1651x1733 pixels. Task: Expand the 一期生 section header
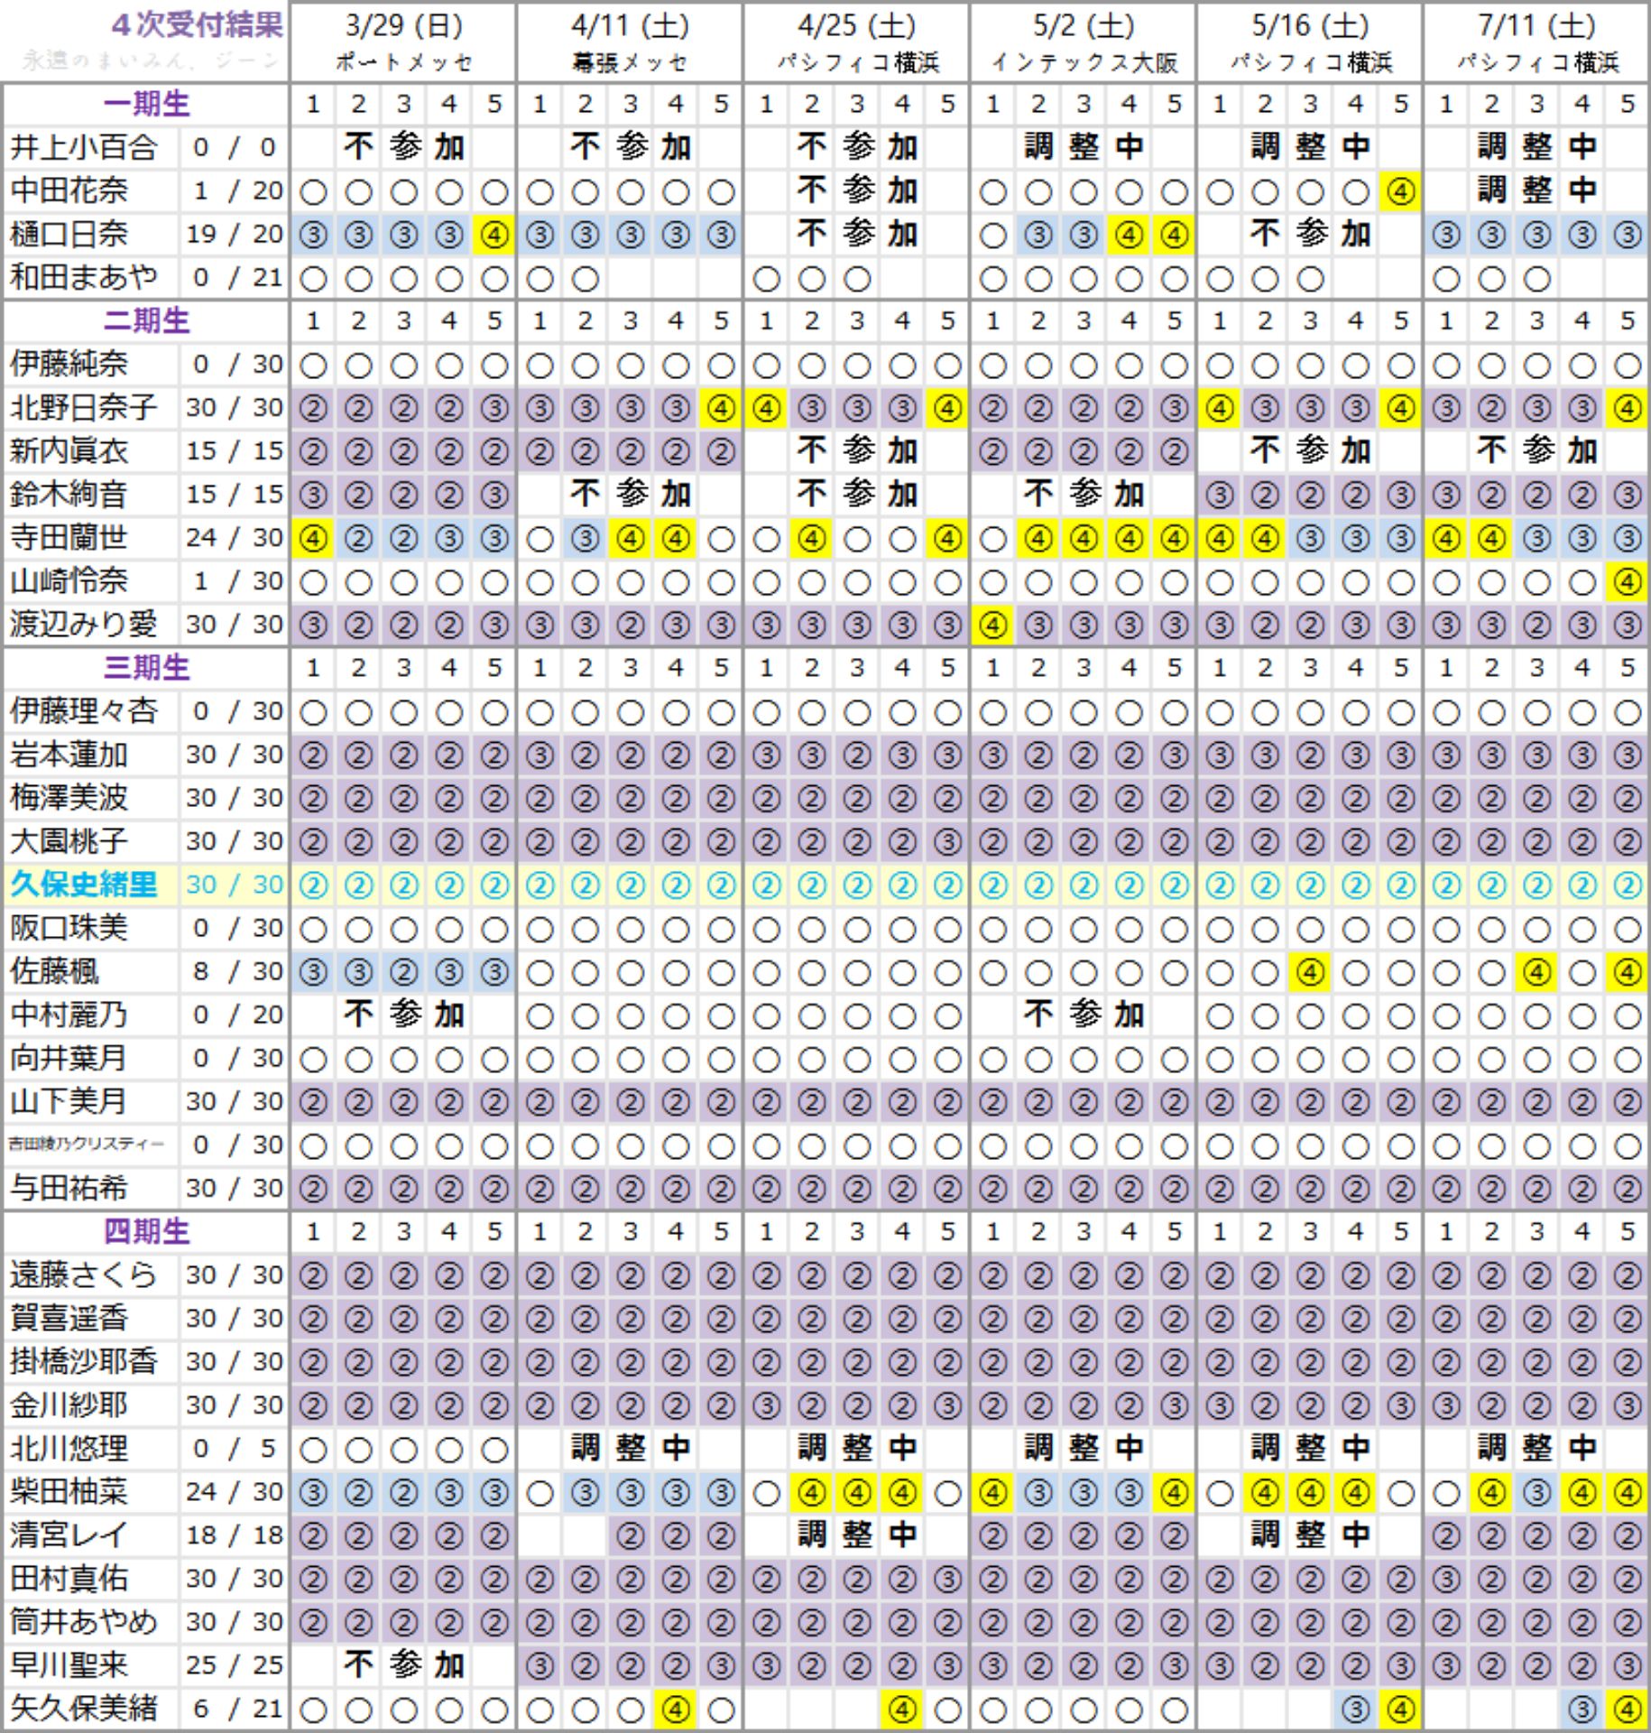[146, 104]
